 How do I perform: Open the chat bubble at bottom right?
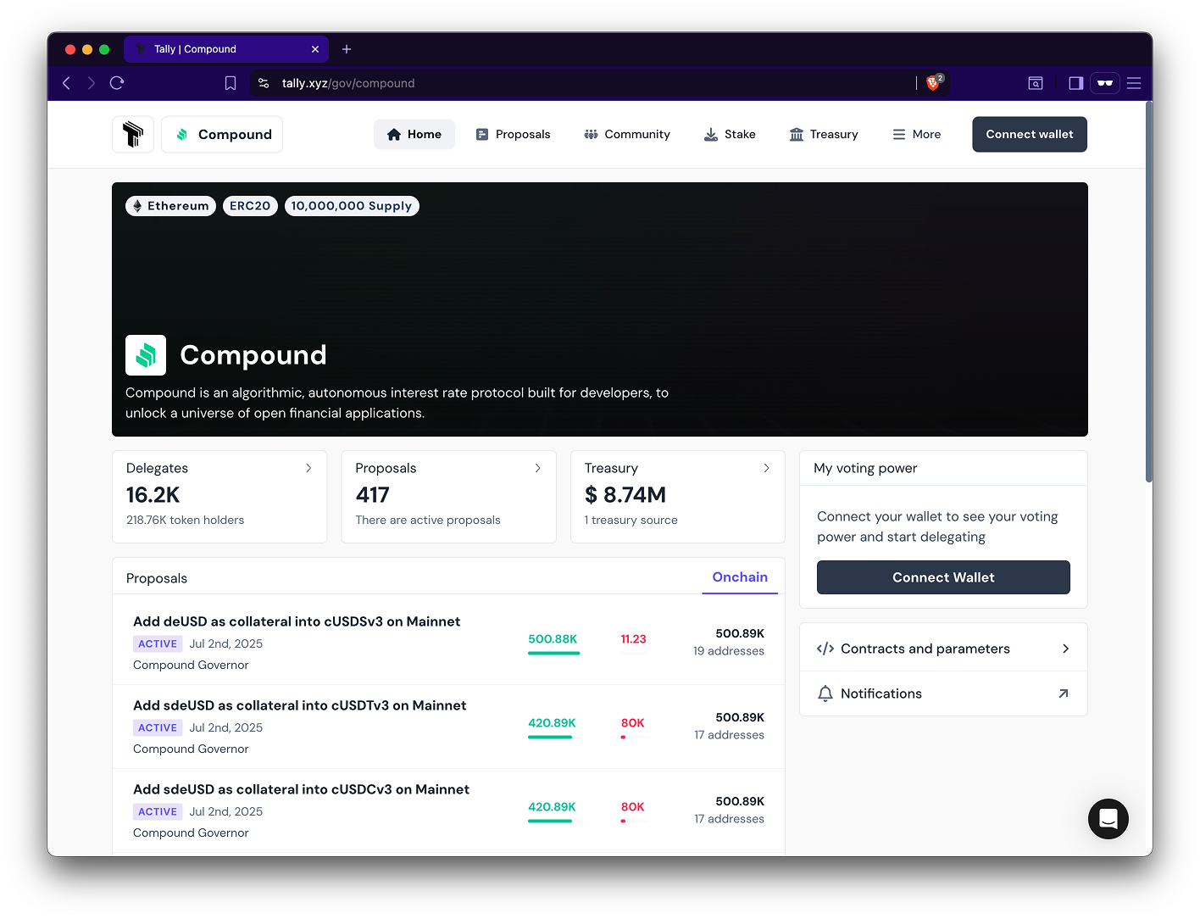tap(1108, 819)
